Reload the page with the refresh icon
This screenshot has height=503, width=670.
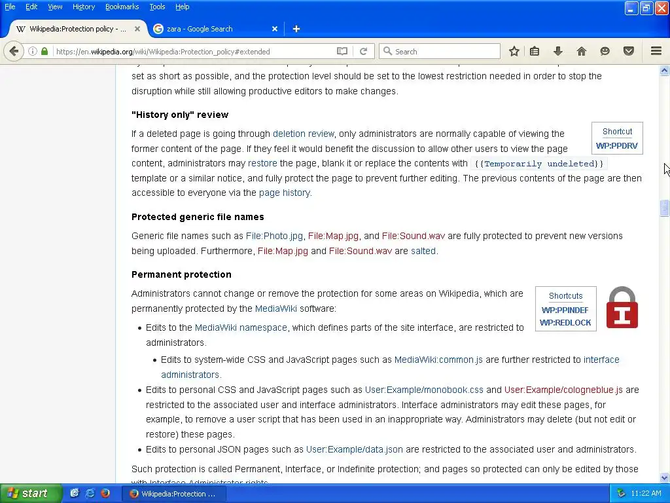(x=364, y=51)
